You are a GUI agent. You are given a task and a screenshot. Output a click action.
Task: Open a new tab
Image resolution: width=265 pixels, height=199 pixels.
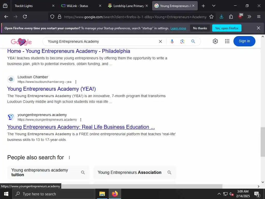(203, 6)
